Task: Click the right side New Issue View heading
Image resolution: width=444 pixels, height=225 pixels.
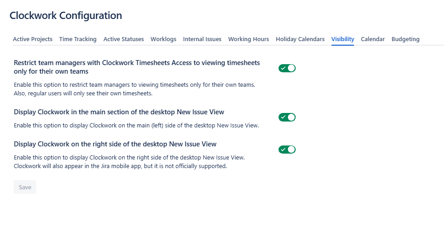Action: 115,144
